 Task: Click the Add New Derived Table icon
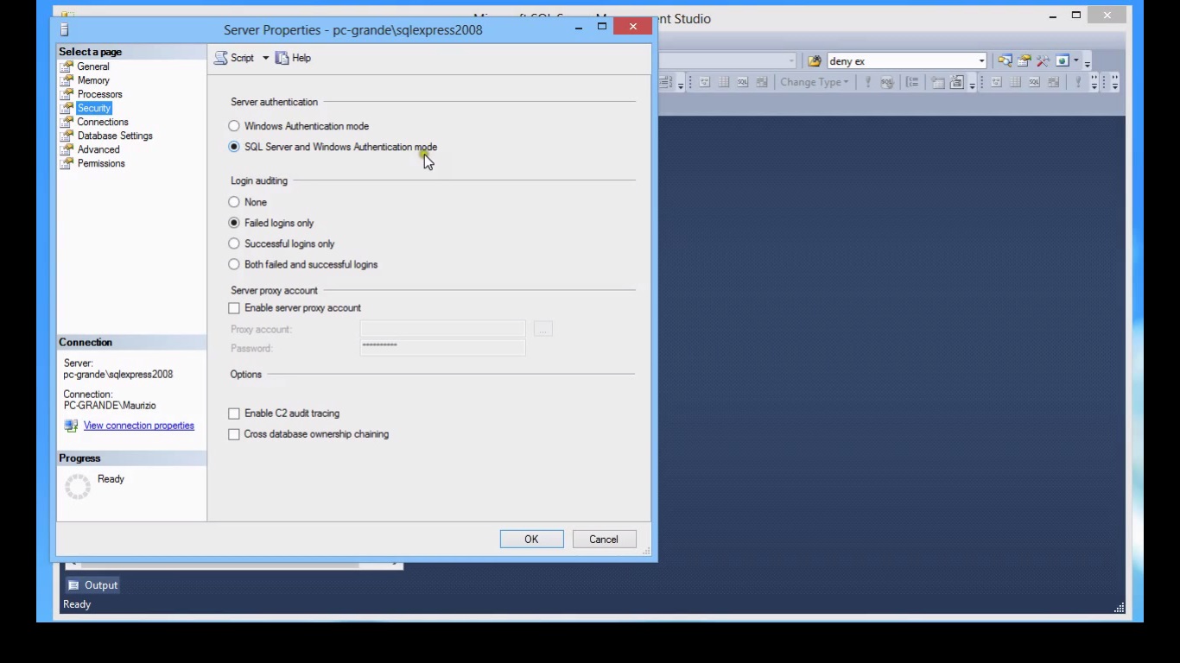pyautogui.click(x=956, y=82)
